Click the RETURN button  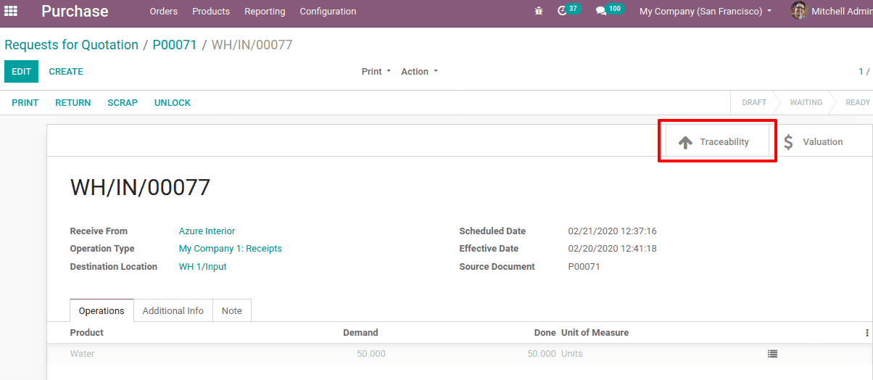click(x=73, y=103)
